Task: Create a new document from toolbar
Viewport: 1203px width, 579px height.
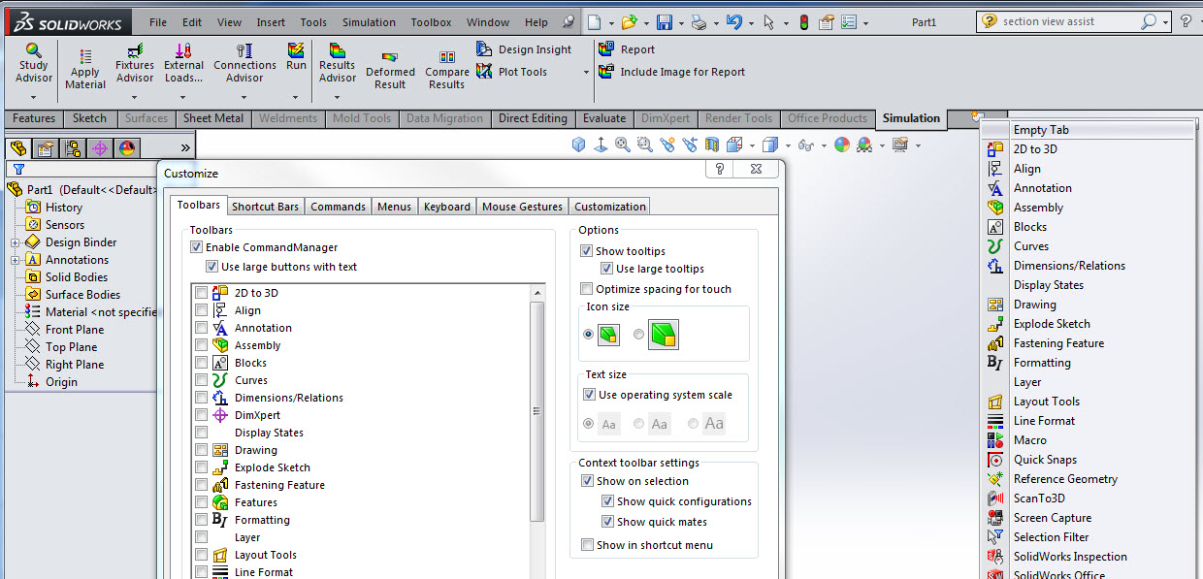Action: (x=595, y=22)
